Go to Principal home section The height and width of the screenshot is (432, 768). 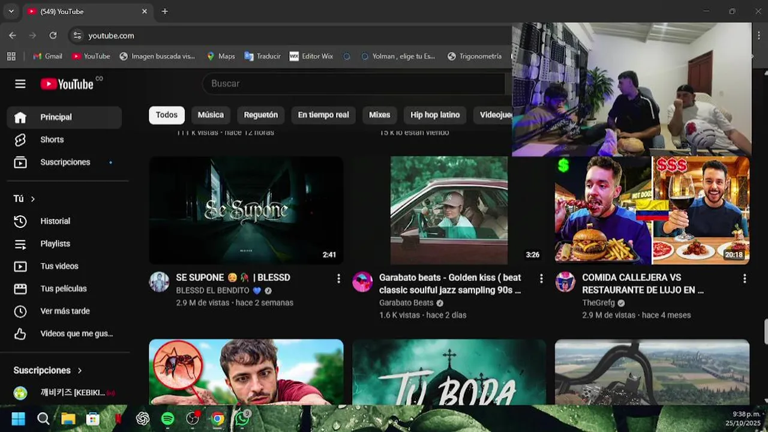click(64, 117)
